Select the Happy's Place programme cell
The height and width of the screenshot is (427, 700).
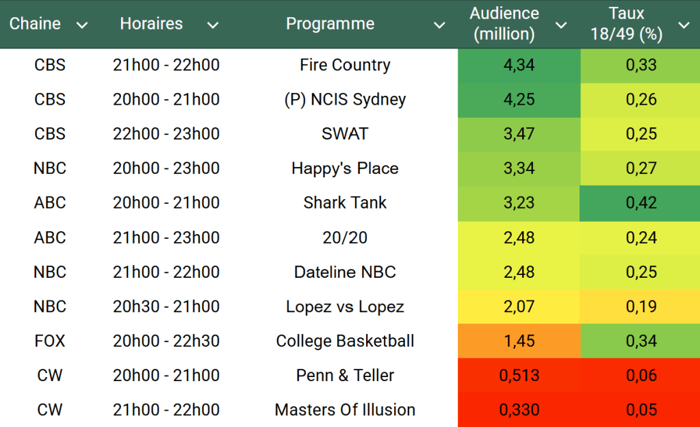click(x=345, y=168)
